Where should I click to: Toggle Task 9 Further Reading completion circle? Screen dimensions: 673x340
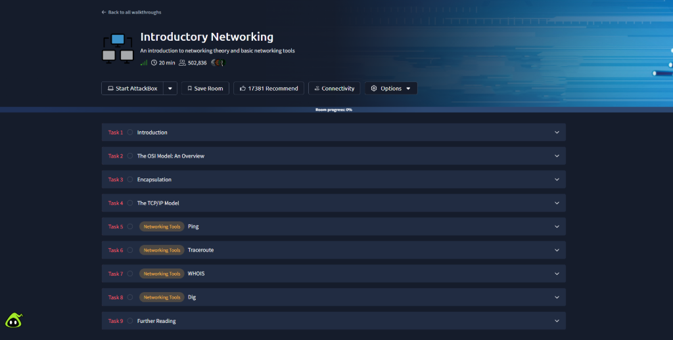point(130,321)
